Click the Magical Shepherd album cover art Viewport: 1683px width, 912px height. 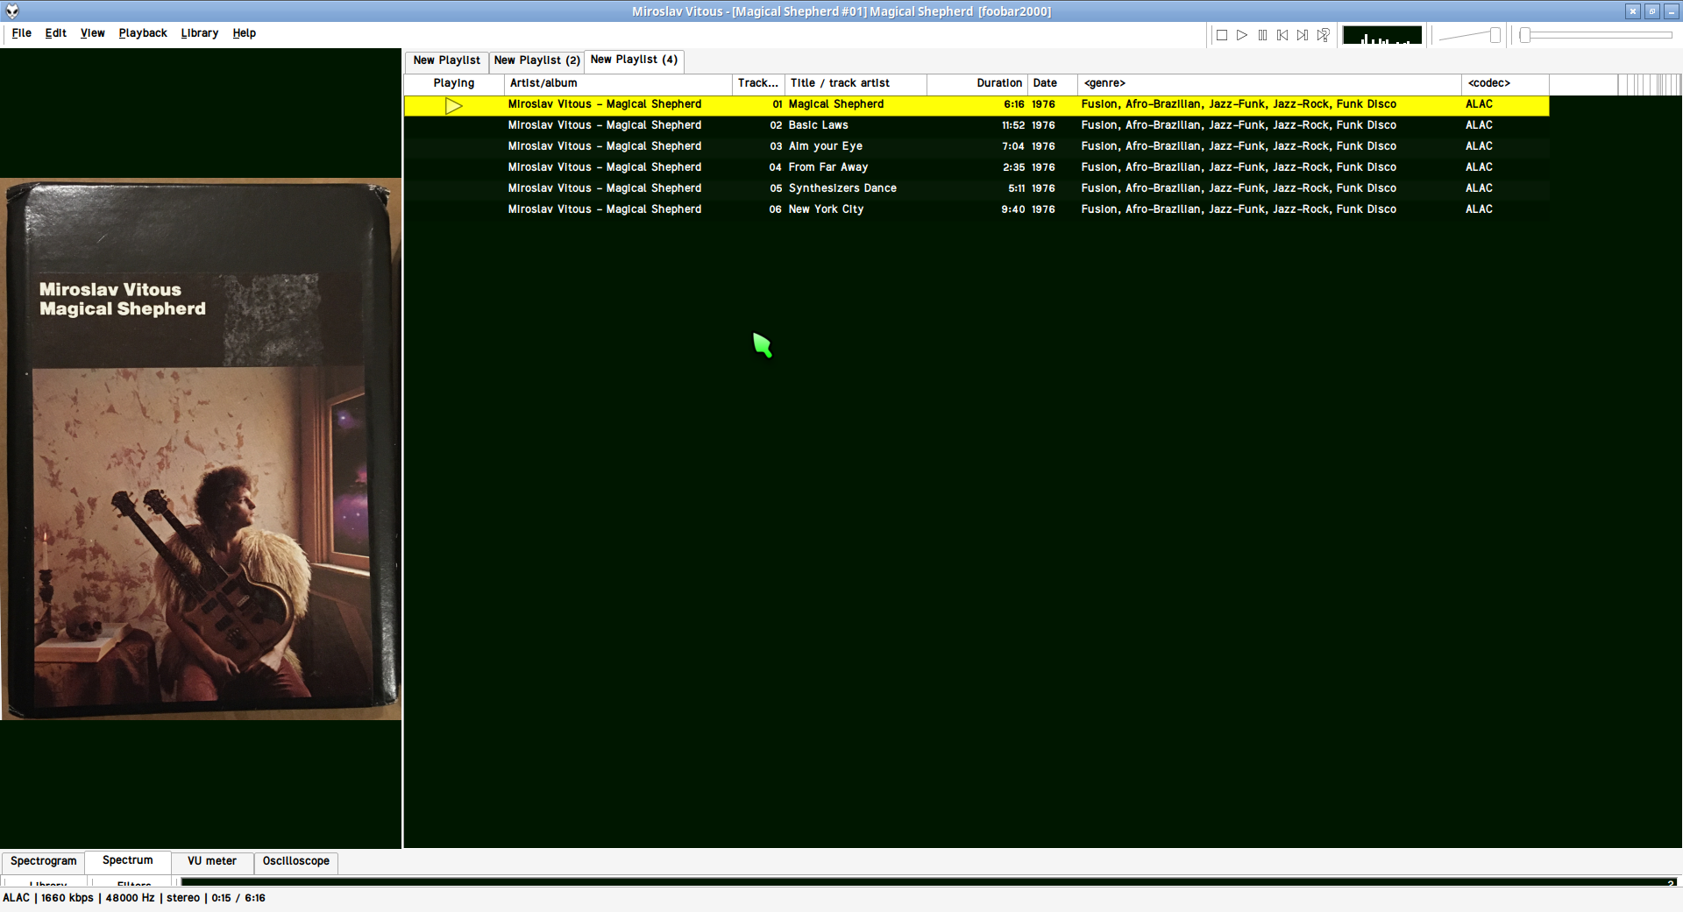tap(201, 449)
